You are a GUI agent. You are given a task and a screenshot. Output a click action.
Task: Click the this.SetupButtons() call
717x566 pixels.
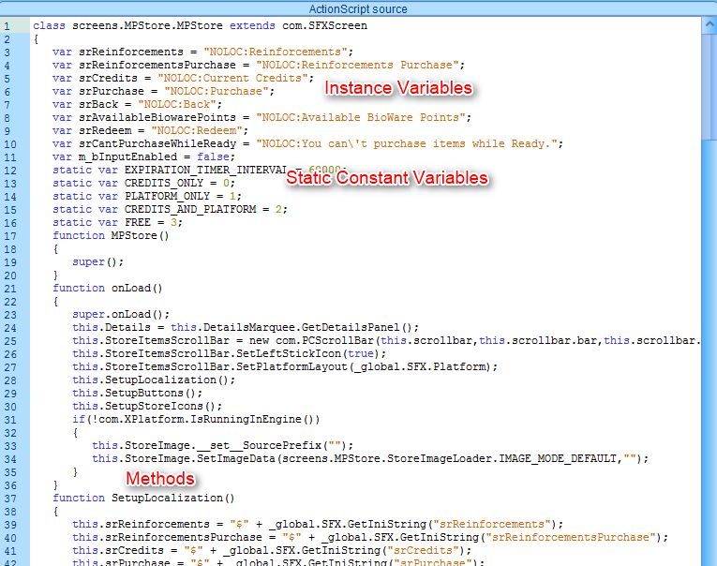pyautogui.click(x=130, y=393)
